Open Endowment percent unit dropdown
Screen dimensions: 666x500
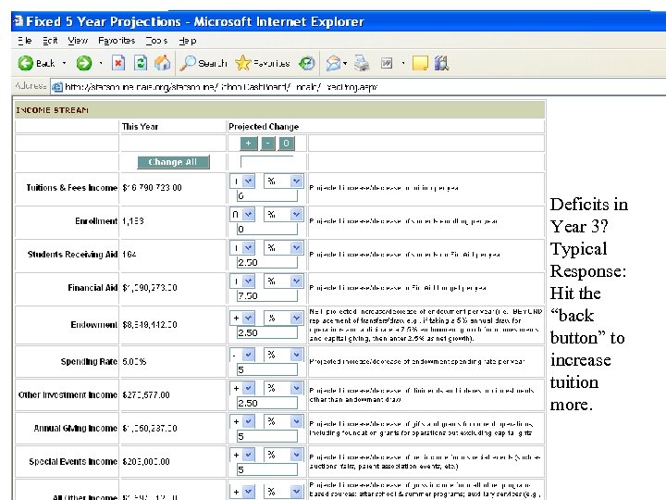pos(283,318)
